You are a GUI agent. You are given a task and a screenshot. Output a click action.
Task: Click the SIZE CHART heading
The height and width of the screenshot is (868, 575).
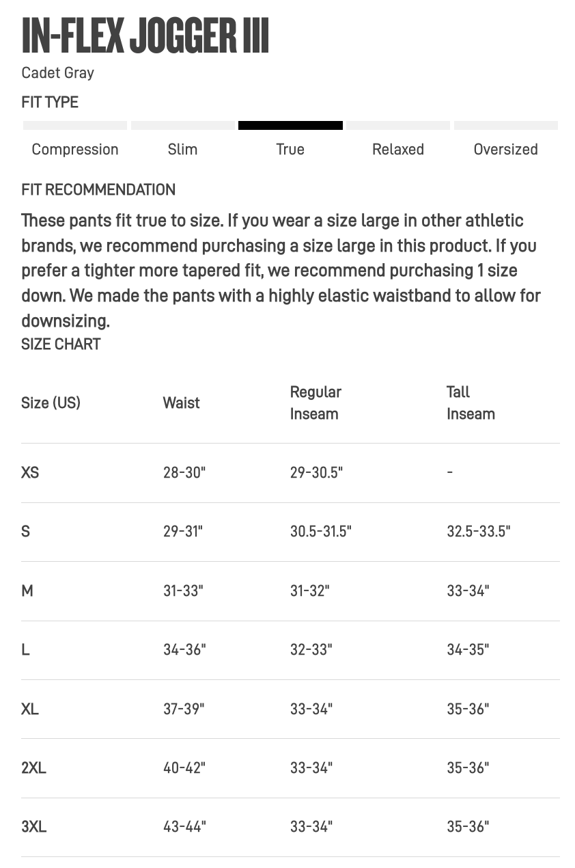pyautogui.click(x=61, y=344)
